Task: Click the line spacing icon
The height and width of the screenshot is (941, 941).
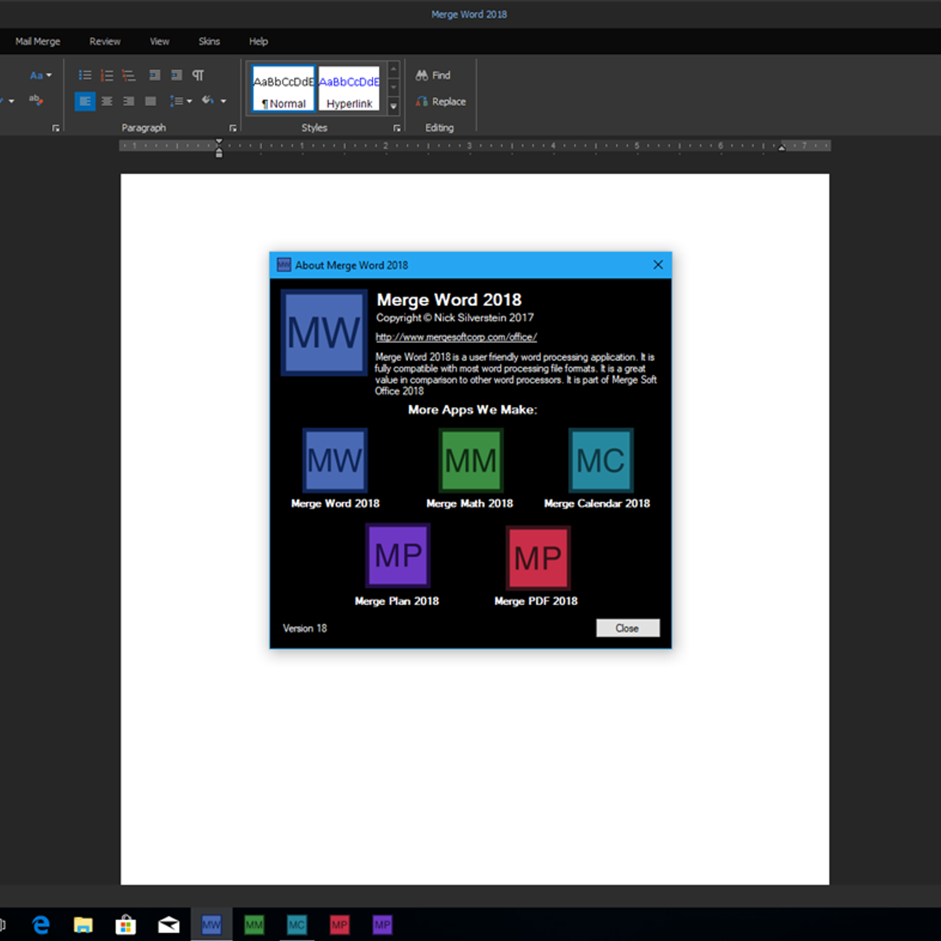Action: (176, 101)
